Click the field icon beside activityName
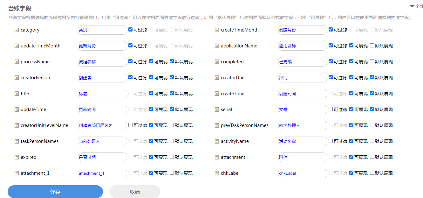The width and height of the screenshot is (423, 198). [217, 141]
